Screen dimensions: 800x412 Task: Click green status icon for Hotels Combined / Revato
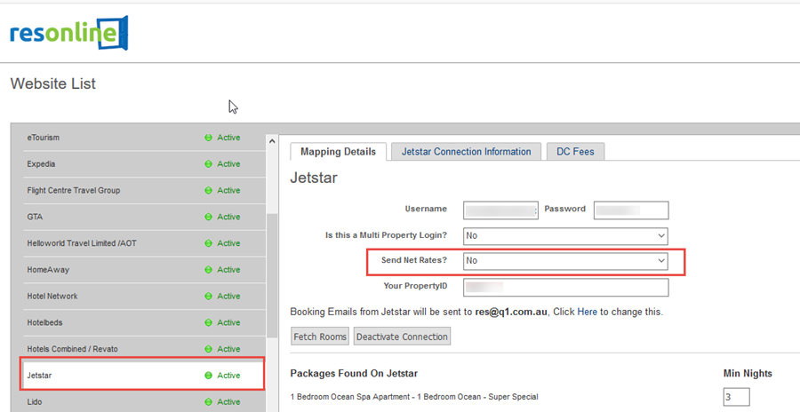(x=208, y=349)
